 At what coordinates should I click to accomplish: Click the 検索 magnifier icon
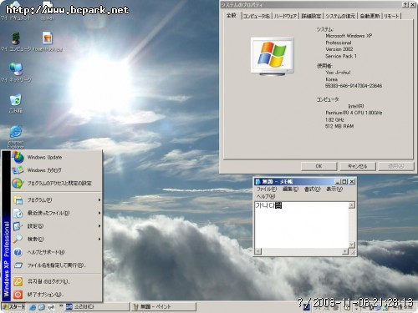point(18,239)
